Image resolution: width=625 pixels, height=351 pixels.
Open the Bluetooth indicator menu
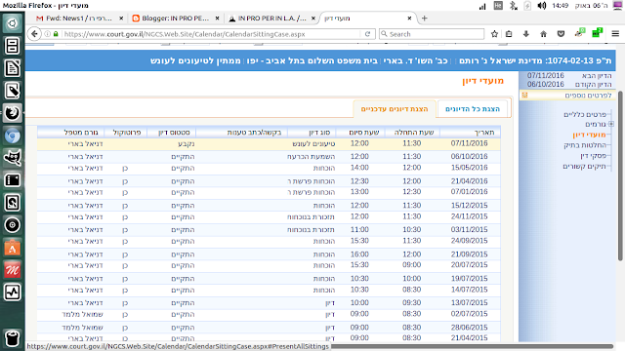coord(514,6)
